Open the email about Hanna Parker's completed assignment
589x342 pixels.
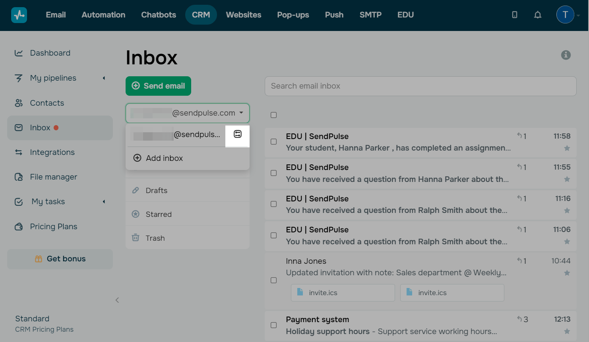(x=420, y=142)
